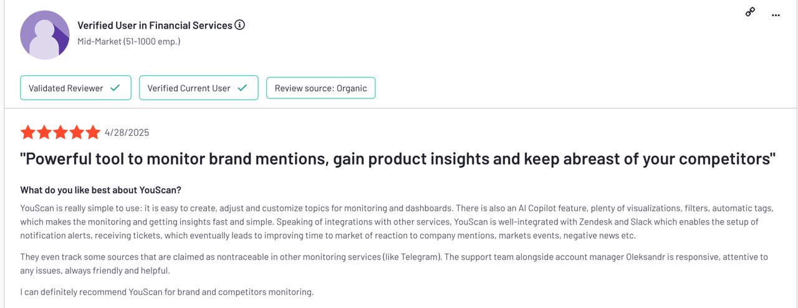798x308 pixels.
Task: Click the first rating star
Action: tap(27, 132)
